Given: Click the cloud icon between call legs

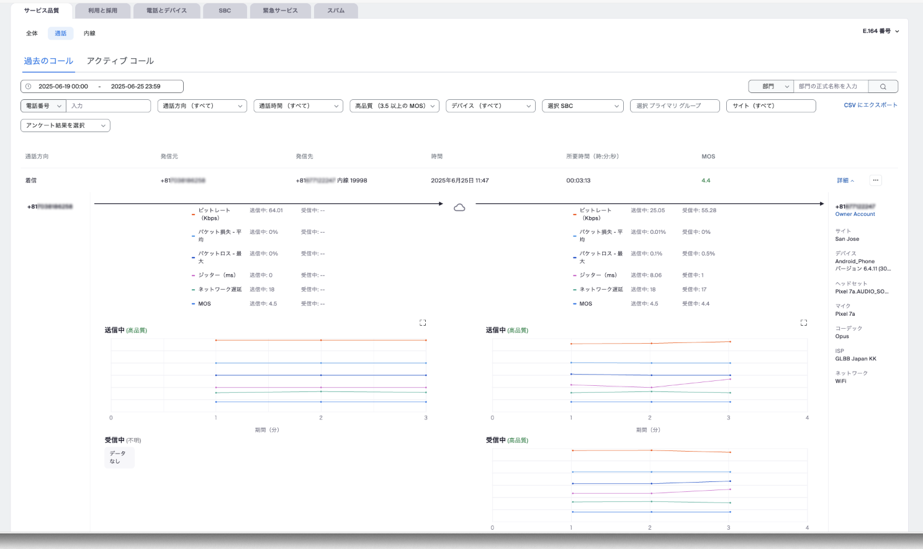Looking at the screenshot, I should pyautogui.click(x=459, y=207).
